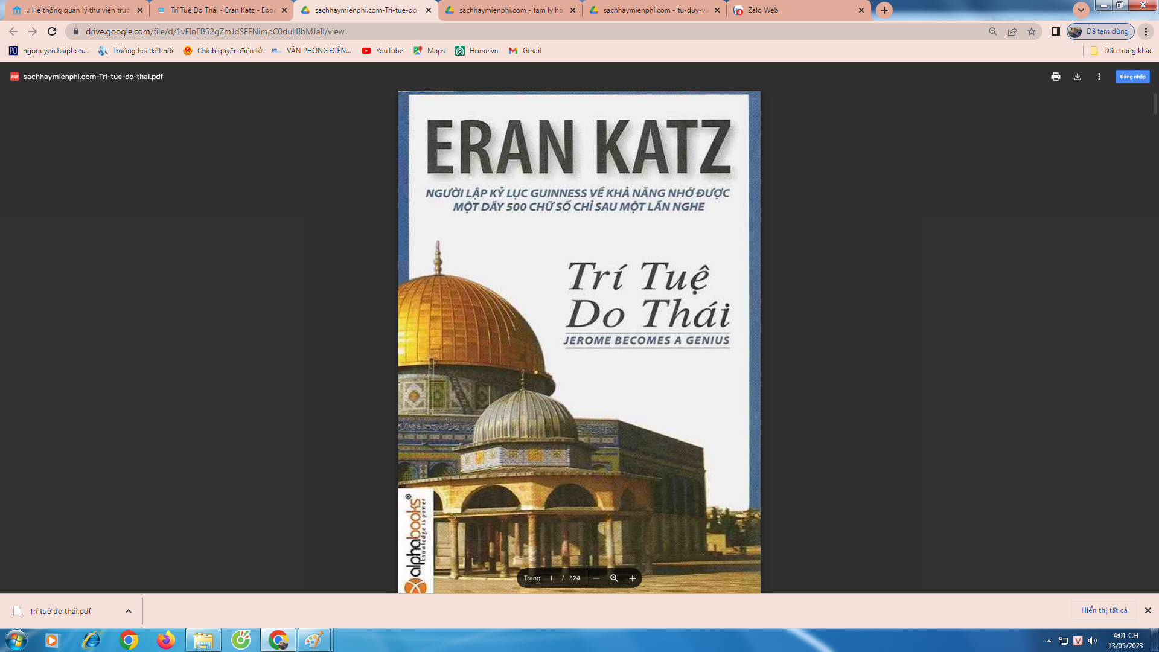Open the Maps bookmark
The width and height of the screenshot is (1159, 652).
429,51
